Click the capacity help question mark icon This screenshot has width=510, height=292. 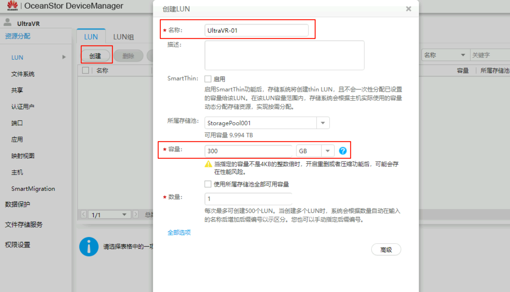[x=342, y=151]
